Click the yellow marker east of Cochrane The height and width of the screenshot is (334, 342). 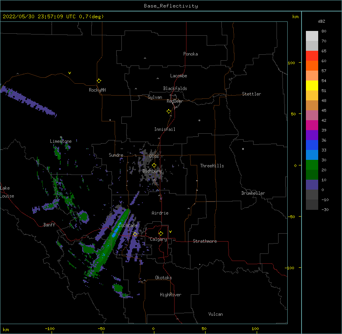pyautogui.click(x=135, y=234)
